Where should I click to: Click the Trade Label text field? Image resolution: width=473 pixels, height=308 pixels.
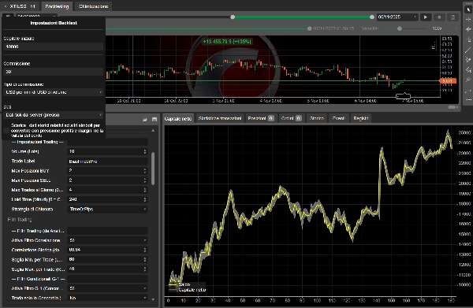(107, 161)
